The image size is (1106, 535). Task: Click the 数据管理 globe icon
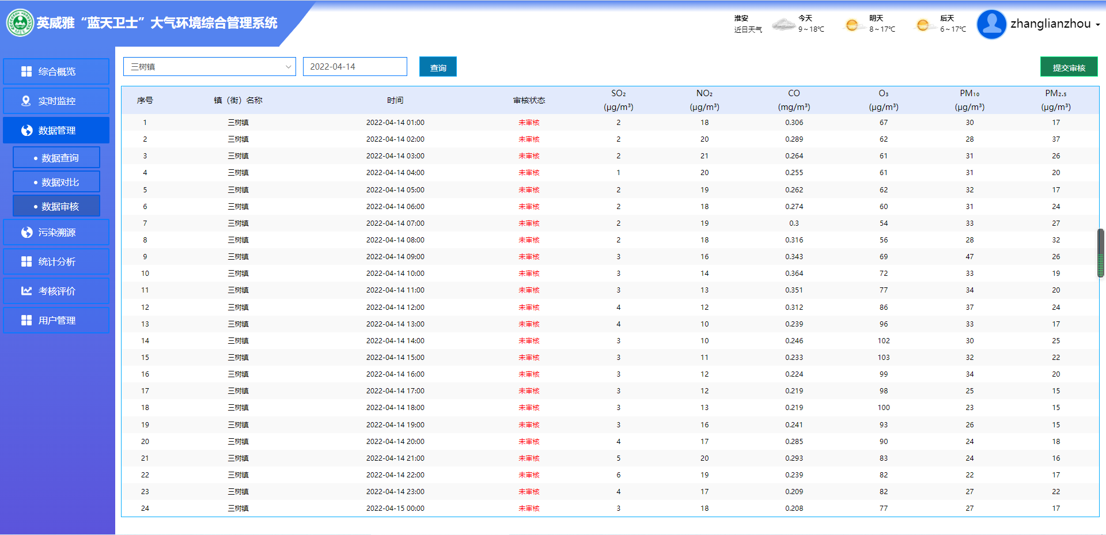pyautogui.click(x=26, y=130)
